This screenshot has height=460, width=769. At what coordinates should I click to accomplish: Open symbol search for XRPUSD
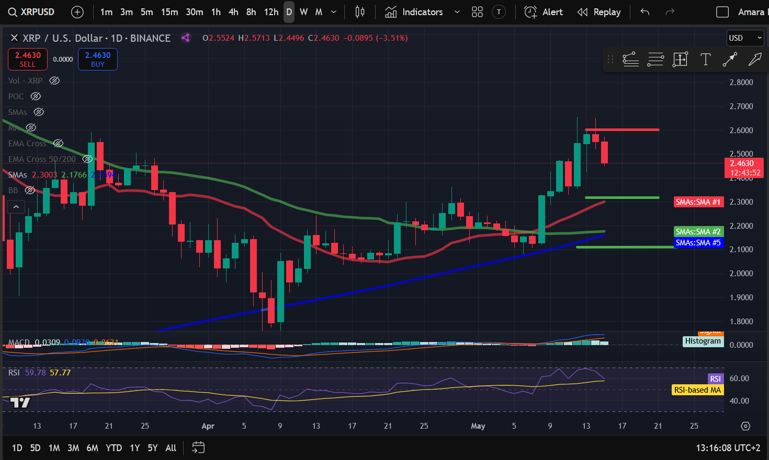[x=31, y=12]
